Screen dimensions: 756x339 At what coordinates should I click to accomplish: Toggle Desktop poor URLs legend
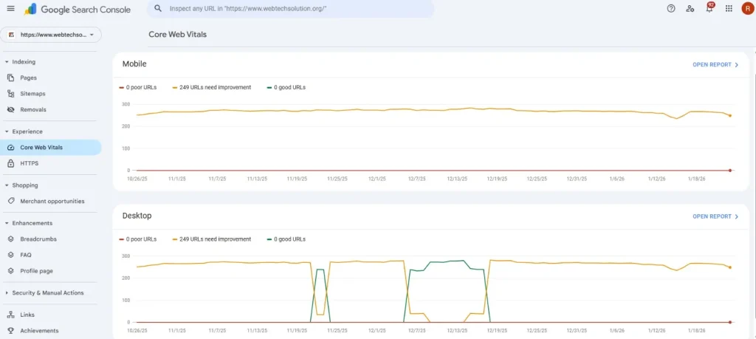[138, 239]
